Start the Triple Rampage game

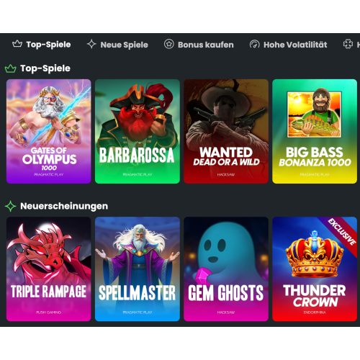[x=49, y=269]
